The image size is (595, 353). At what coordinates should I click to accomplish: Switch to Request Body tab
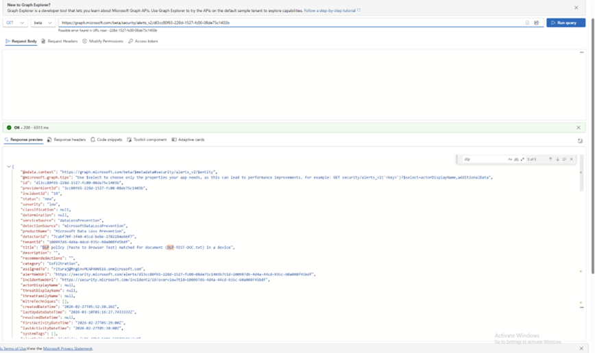coord(21,41)
